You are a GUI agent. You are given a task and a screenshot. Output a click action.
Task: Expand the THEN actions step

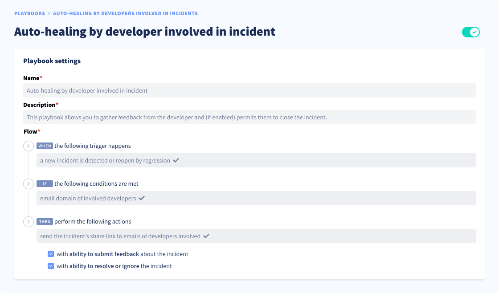(x=28, y=221)
